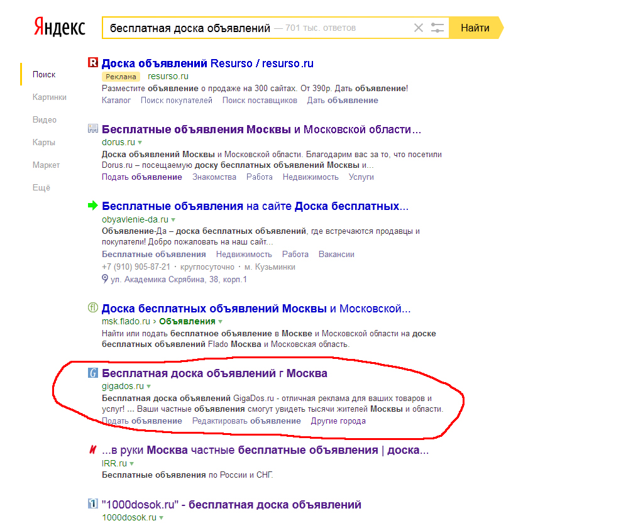The image size is (638, 528).
Task: Open the Ещё sidebar menu
Action: (x=41, y=187)
